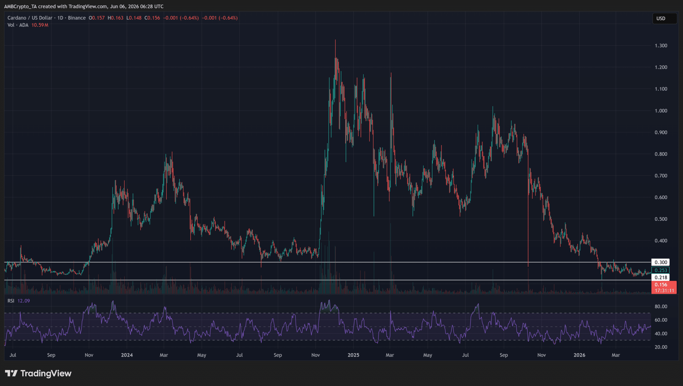Click the 2025 label on time axis
This screenshot has height=386, width=683.
click(353, 355)
